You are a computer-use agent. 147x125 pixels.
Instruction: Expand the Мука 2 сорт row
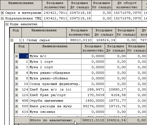click(x=16, y=67)
